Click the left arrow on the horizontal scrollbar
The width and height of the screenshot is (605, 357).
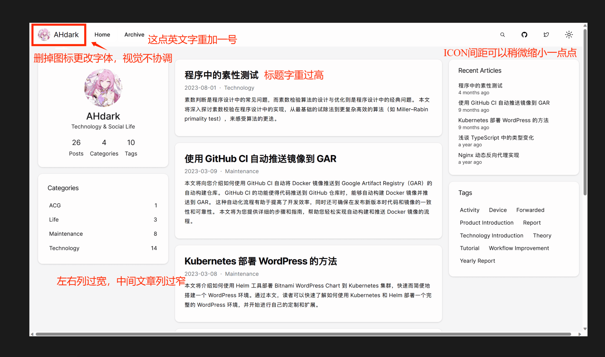(x=32, y=334)
